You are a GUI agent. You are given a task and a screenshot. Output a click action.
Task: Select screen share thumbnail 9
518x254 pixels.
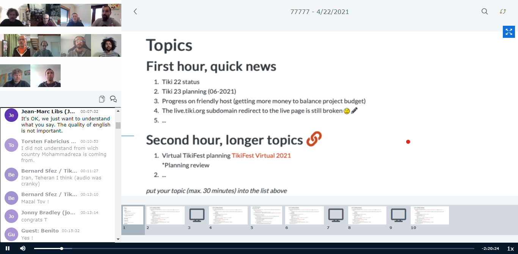click(x=399, y=215)
